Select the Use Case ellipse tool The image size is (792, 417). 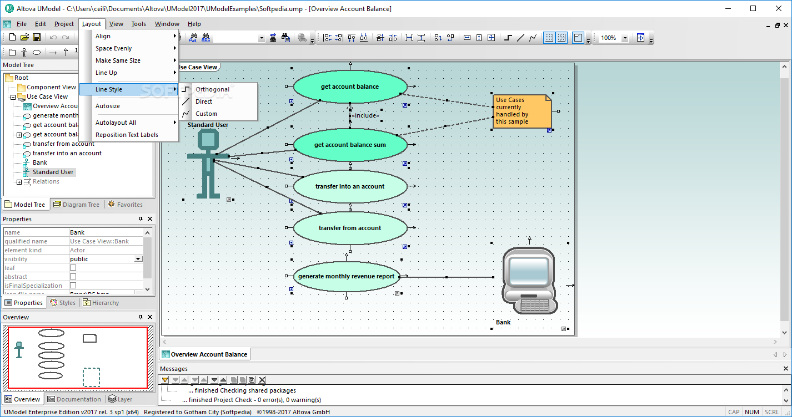37,52
